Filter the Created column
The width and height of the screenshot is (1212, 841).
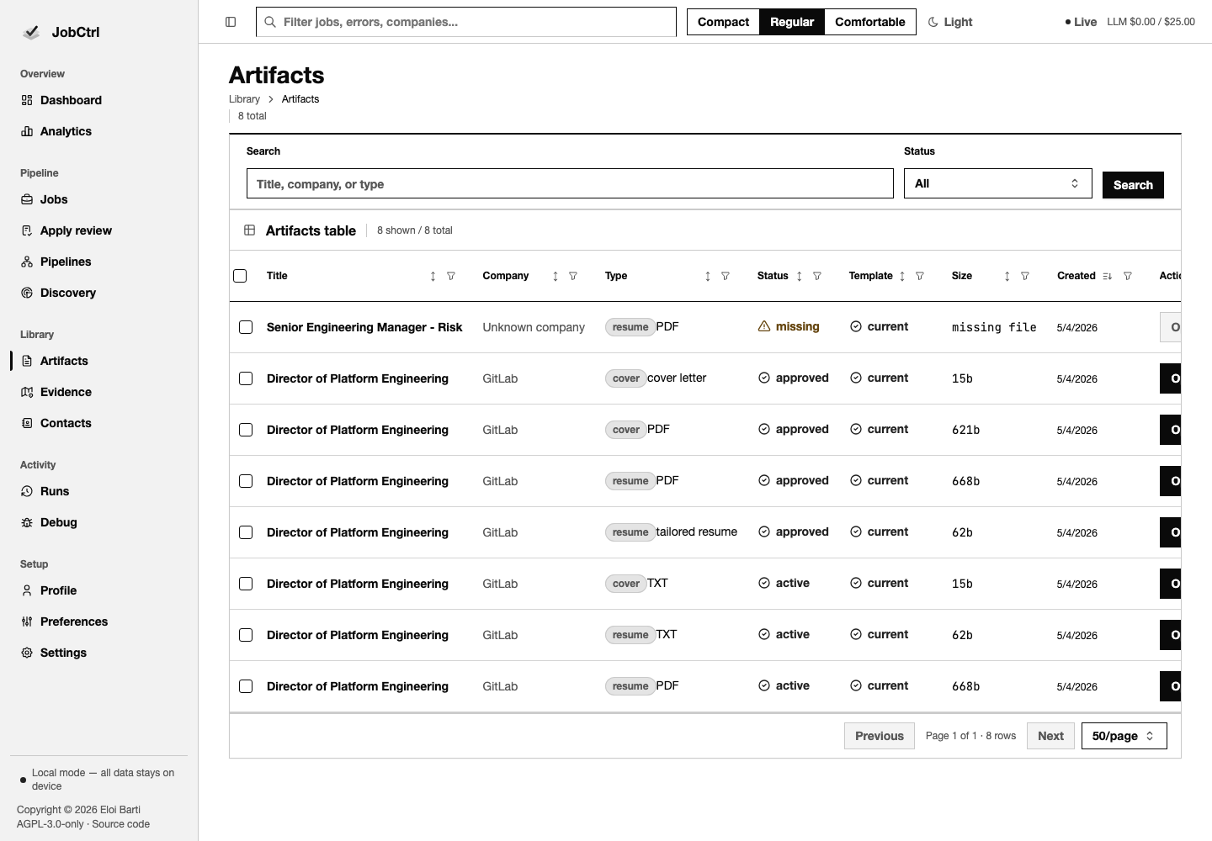pyautogui.click(x=1128, y=276)
